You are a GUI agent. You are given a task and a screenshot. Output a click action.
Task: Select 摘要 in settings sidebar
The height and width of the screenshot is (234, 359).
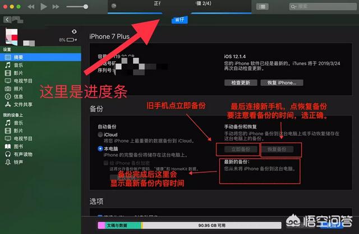point(40,57)
